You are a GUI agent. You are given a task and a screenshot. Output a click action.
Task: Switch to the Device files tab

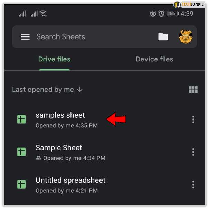click(154, 59)
